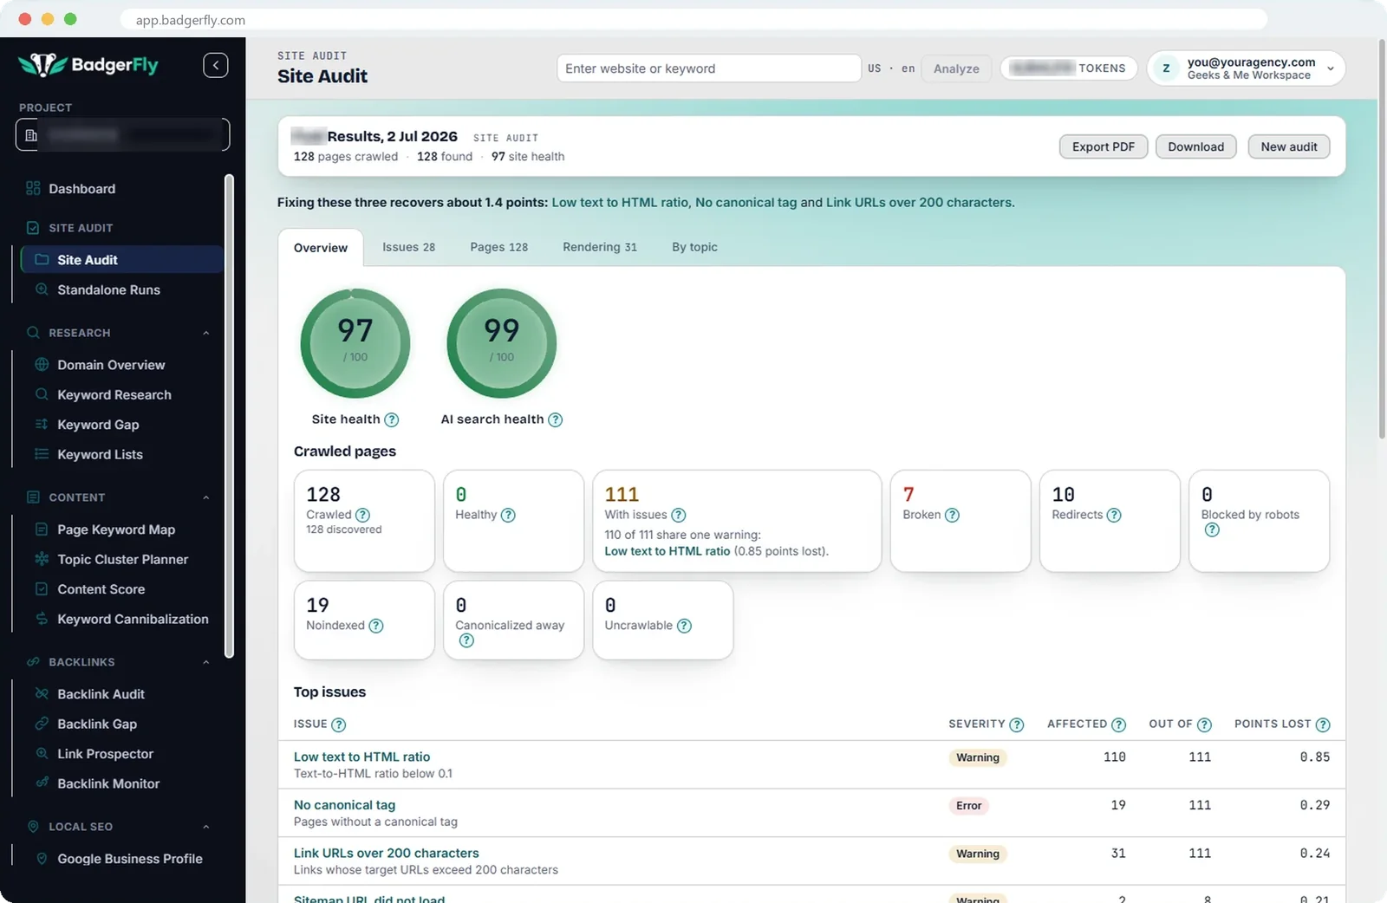Click the help icon beside Crawled
Screen dimensions: 1387x903
[362, 515]
